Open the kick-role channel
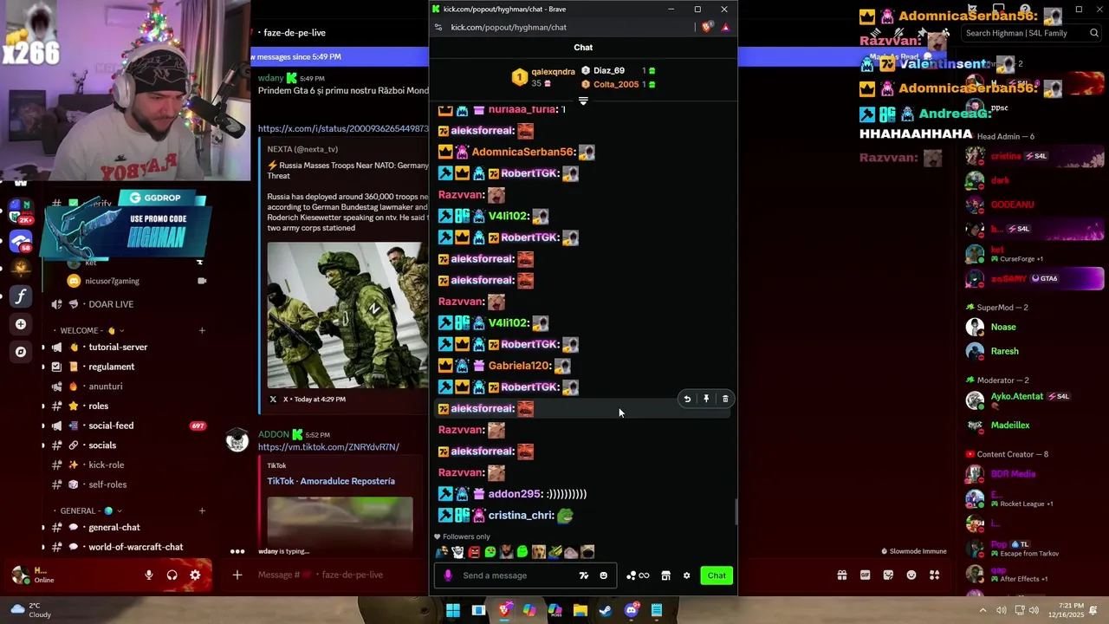1109x624 pixels. point(106,465)
